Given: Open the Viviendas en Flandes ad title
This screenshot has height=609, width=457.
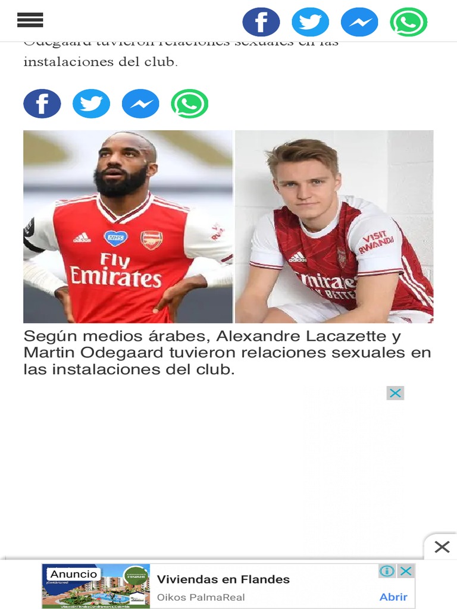Looking at the screenshot, I should point(224,579).
